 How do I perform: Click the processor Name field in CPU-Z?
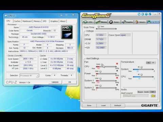point(38,27)
